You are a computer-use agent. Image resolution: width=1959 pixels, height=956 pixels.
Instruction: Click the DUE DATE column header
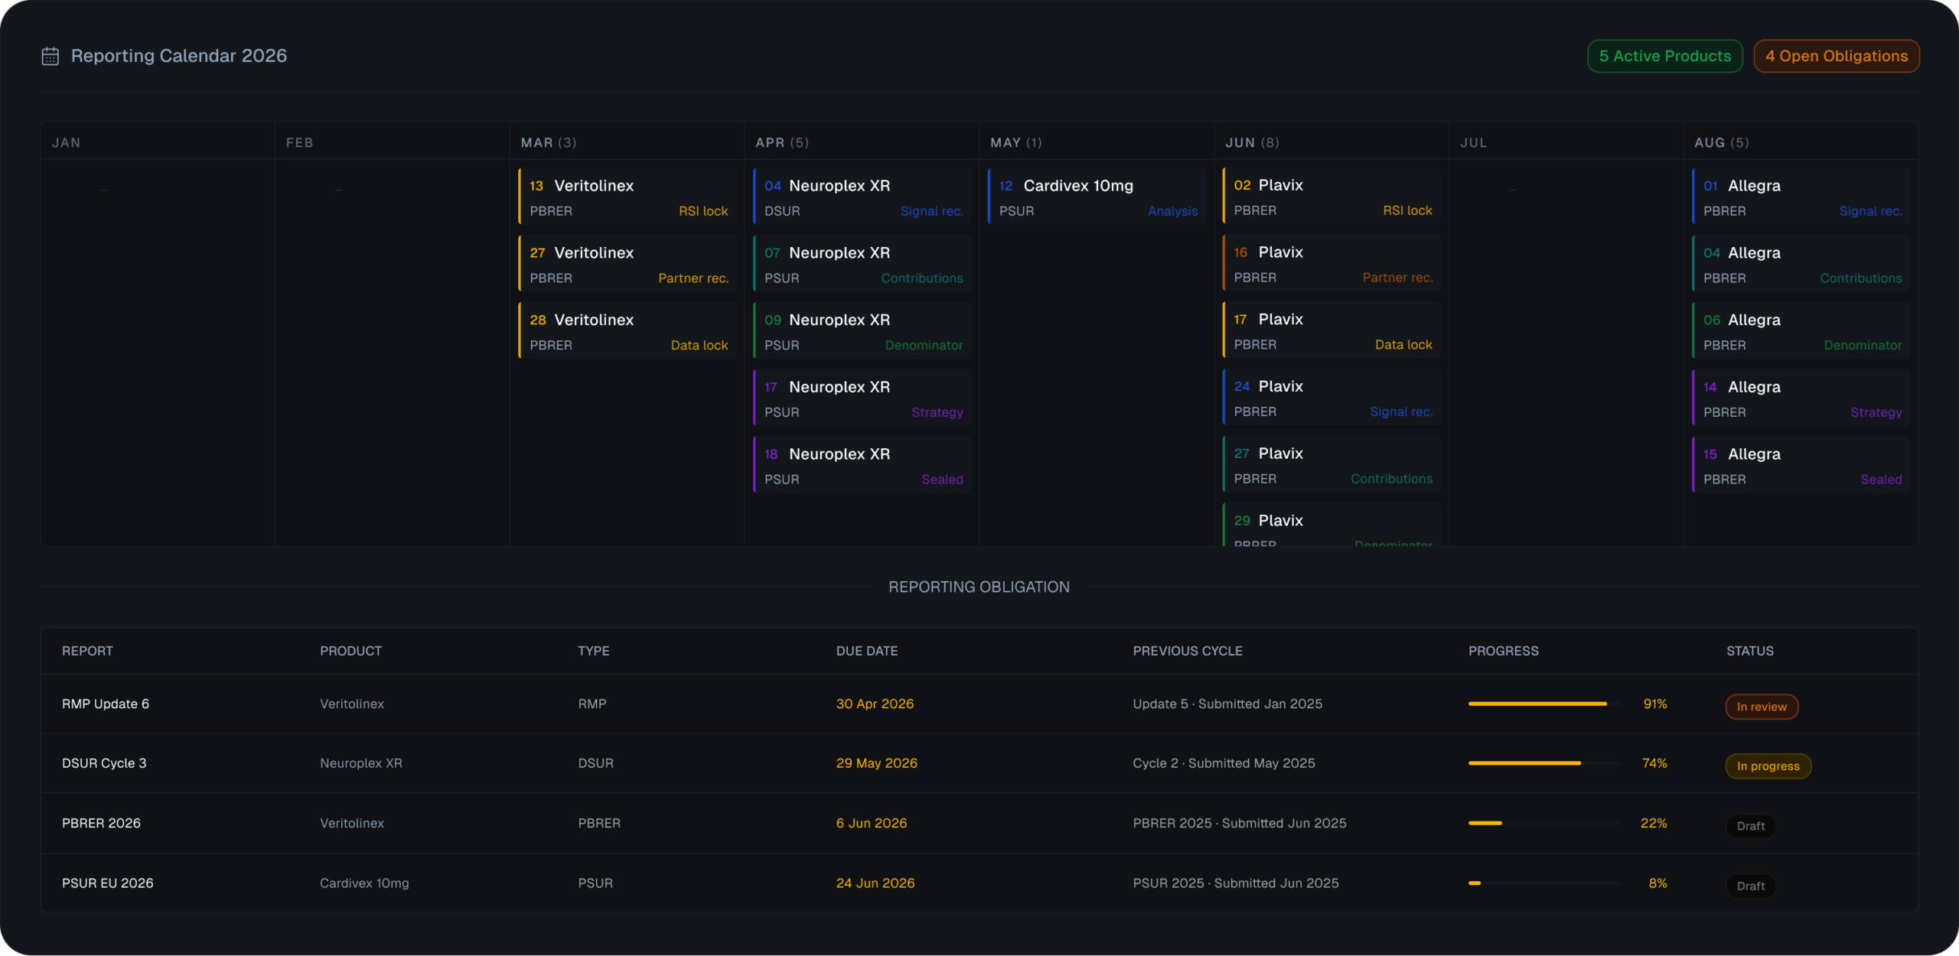(x=866, y=651)
